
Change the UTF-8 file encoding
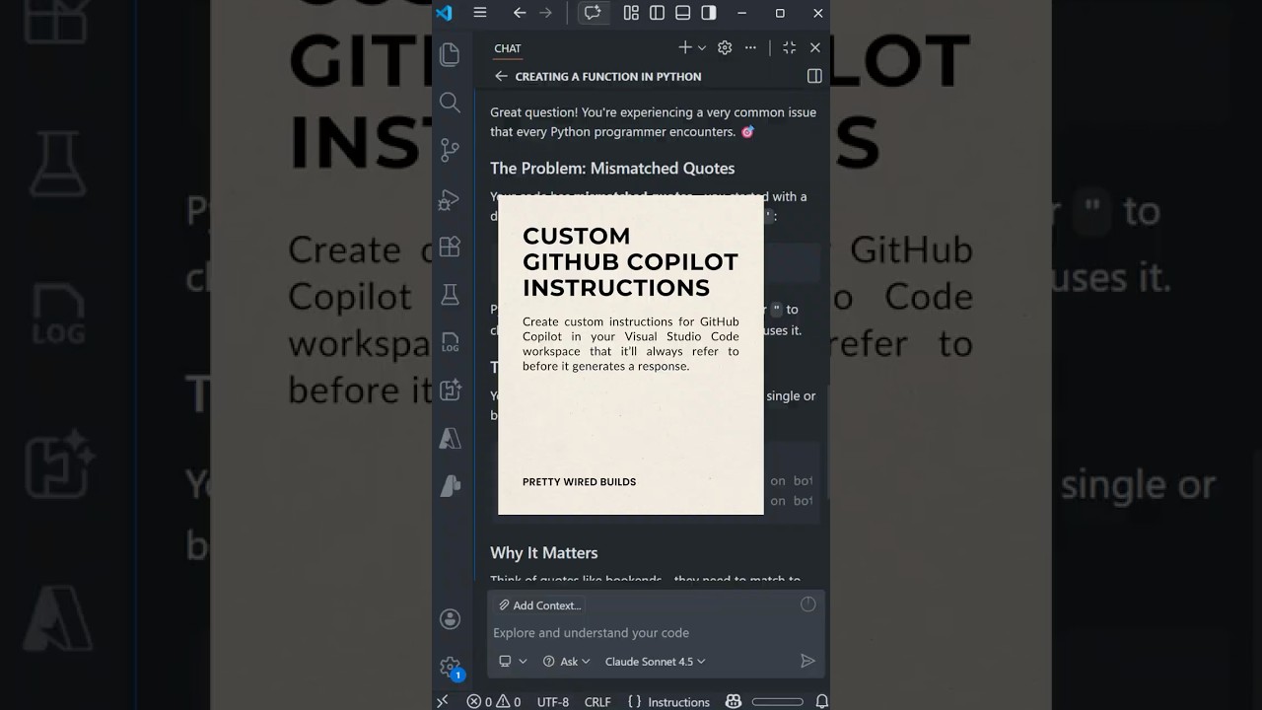pos(553,702)
